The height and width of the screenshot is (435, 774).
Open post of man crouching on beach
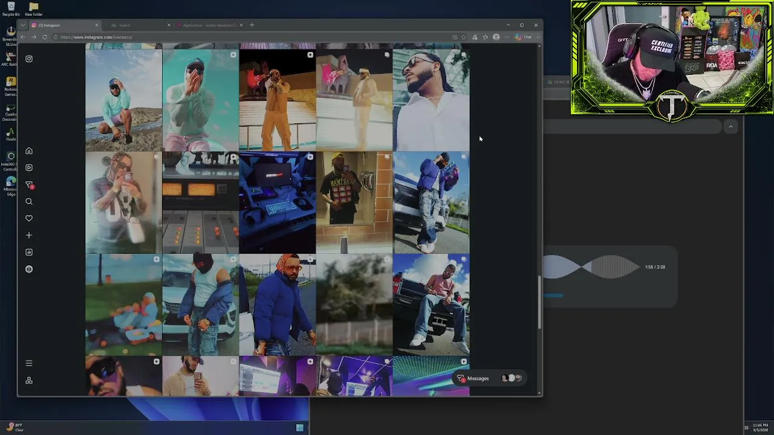point(123,100)
